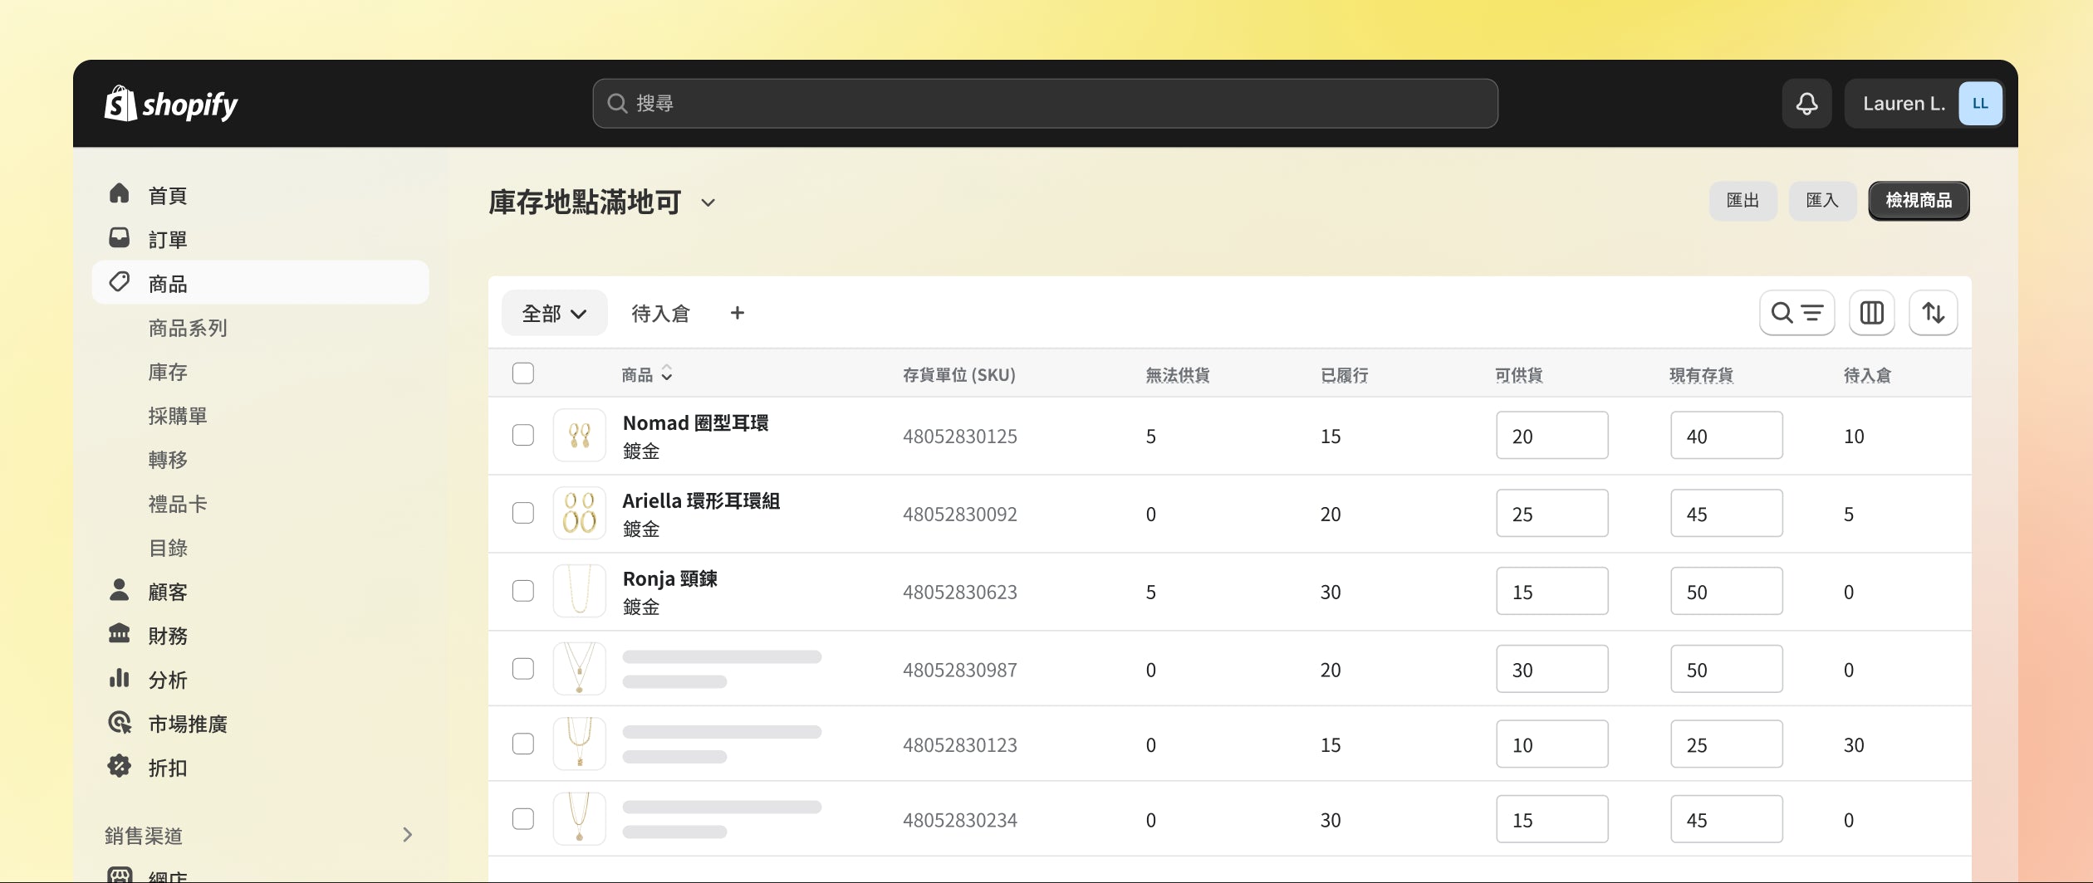The width and height of the screenshot is (2093, 883).
Task: Click the 匯入 import button
Action: coord(1822,200)
